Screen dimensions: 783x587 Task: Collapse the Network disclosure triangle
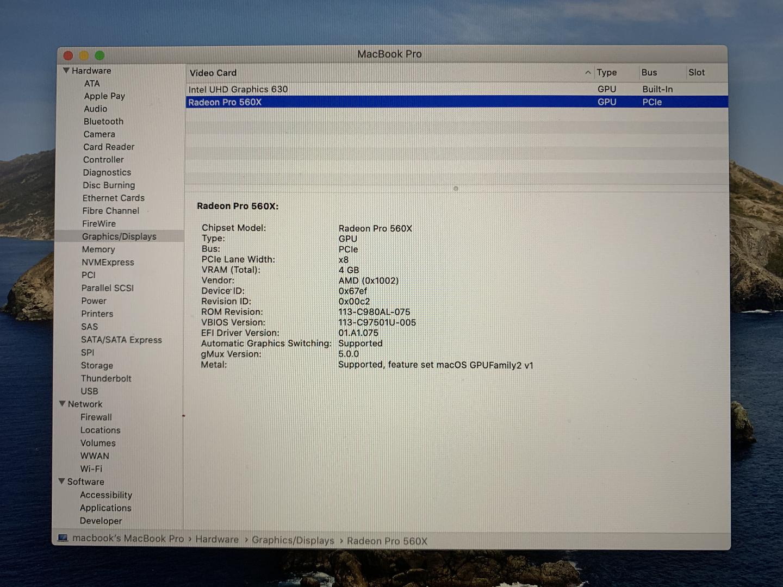point(62,403)
